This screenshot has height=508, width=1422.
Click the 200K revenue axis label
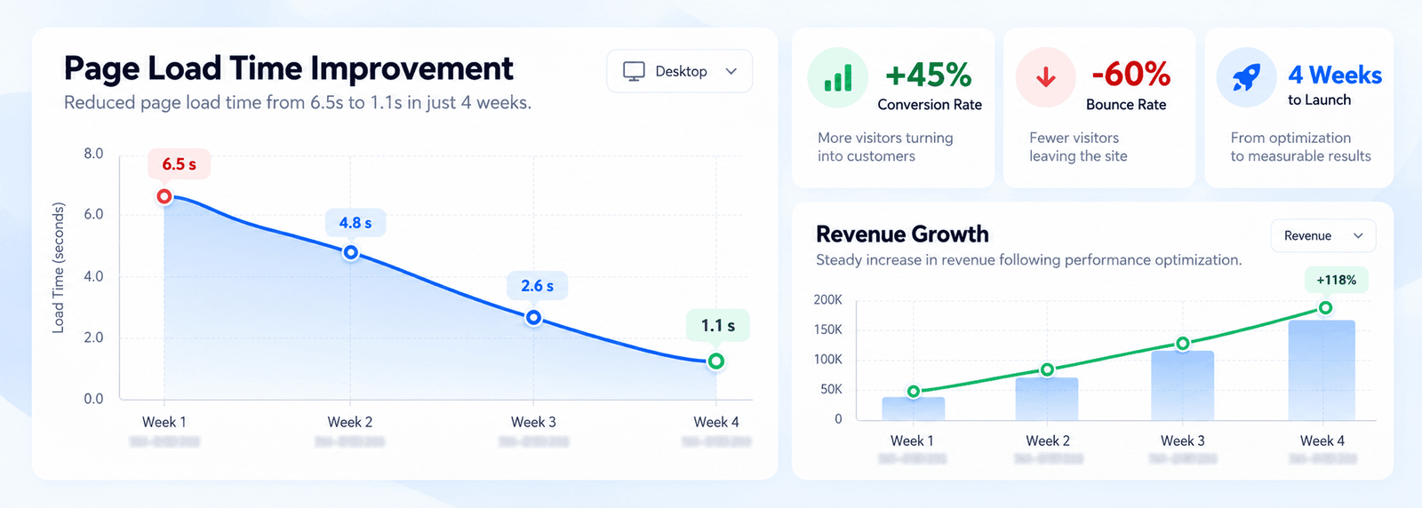827,300
